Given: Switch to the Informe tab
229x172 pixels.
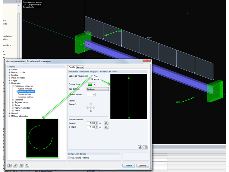Looking at the screenshot, I should (80, 67).
